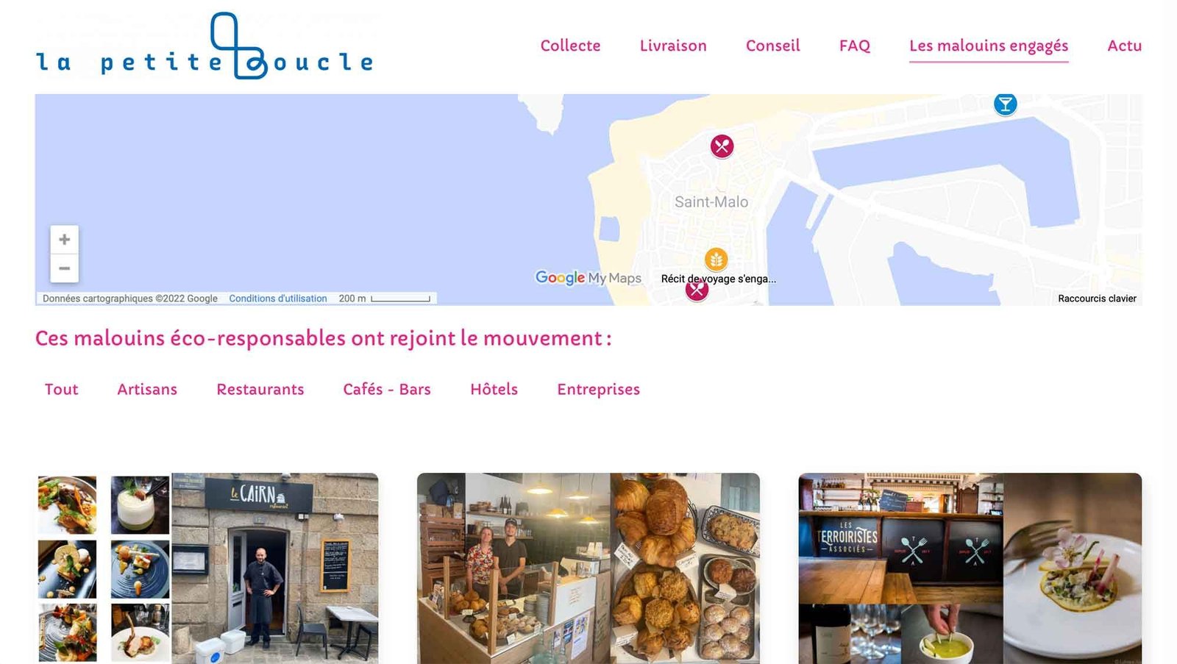1177x664 pixels.
Task: Open the Collecte menu item
Action: pos(570,46)
